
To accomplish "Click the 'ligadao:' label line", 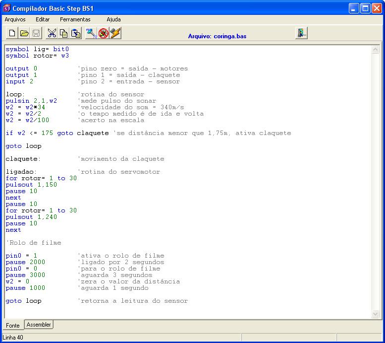I will point(21,172).
